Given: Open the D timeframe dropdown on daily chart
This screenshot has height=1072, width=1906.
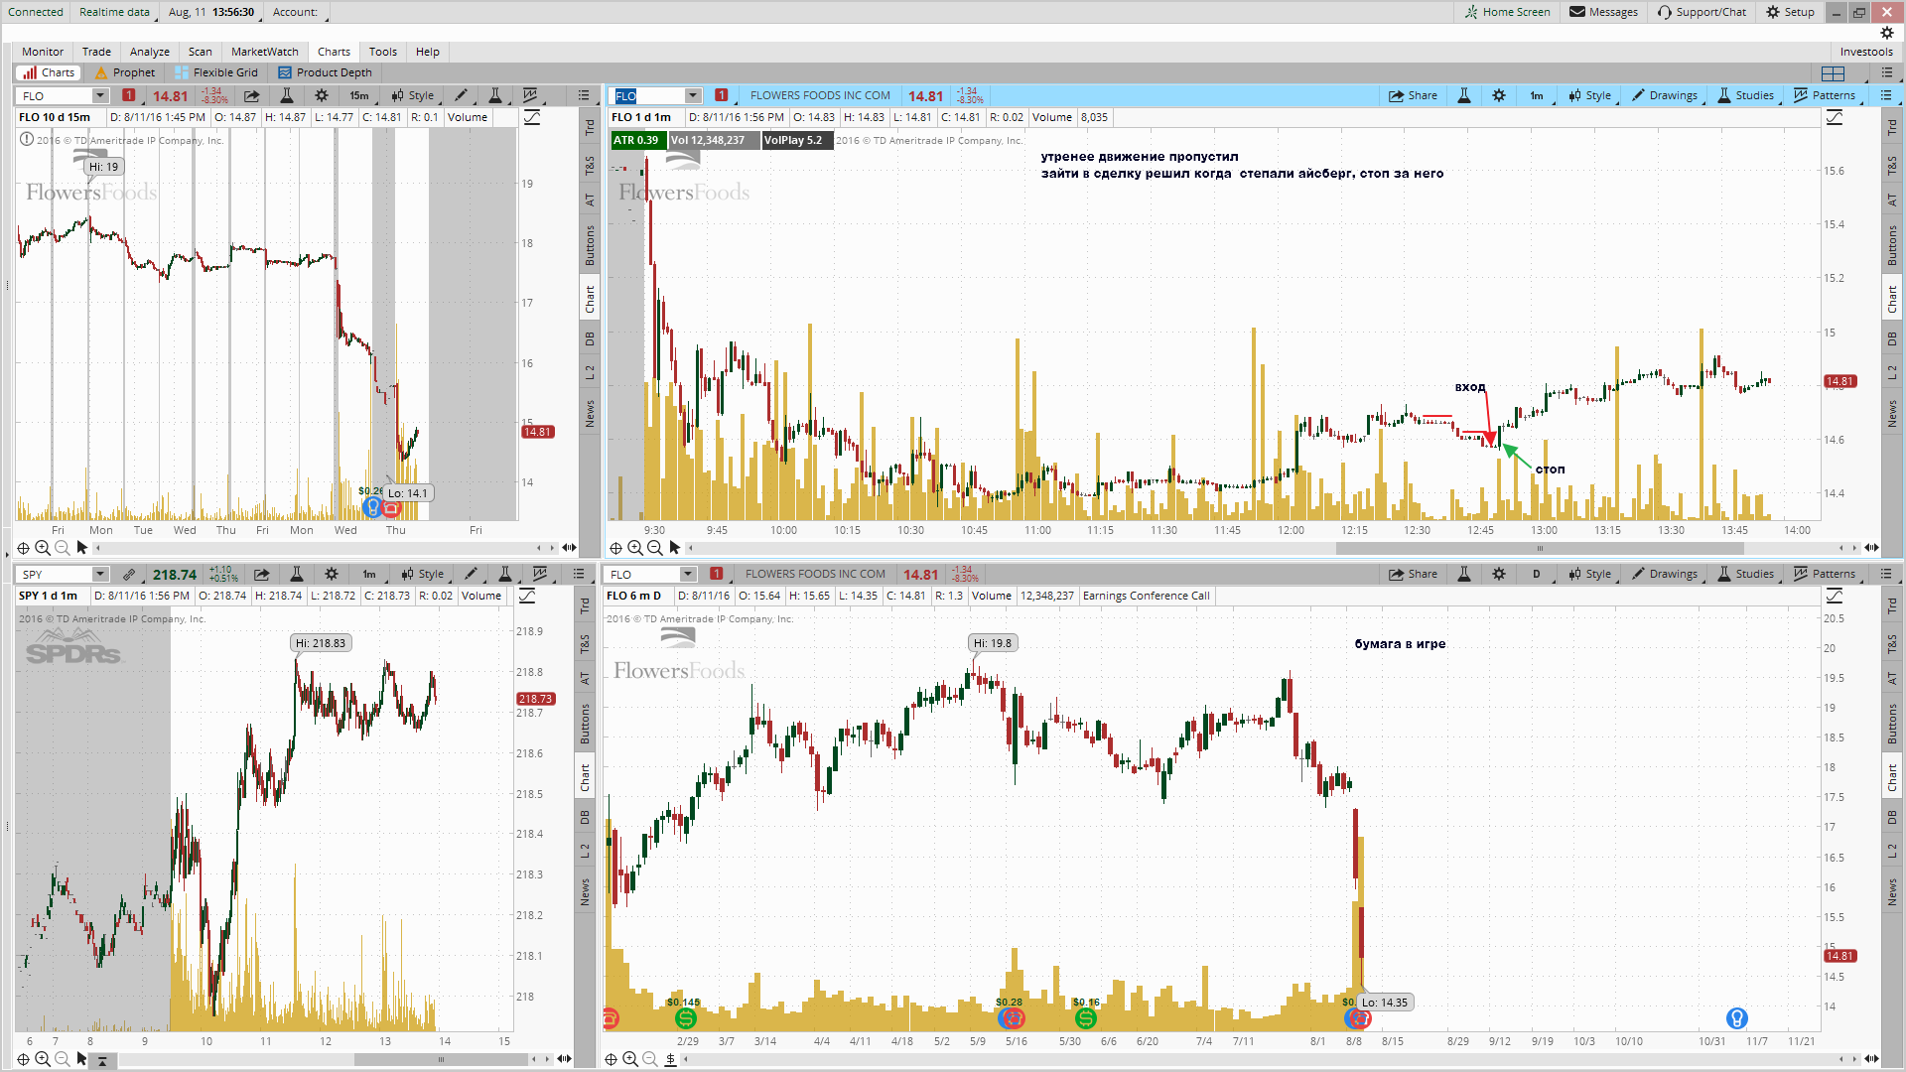Looking at the screenshot, I should [1539, 575].
